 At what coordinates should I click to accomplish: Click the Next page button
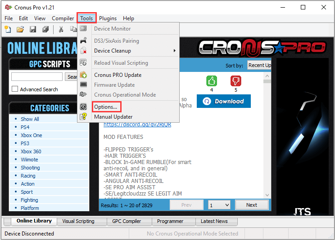pyautogui.click(x=252, y=205)
